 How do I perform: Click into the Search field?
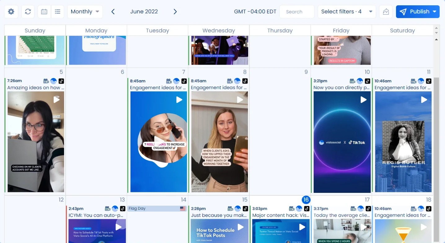pyautogui.click(x=297, y=11)
